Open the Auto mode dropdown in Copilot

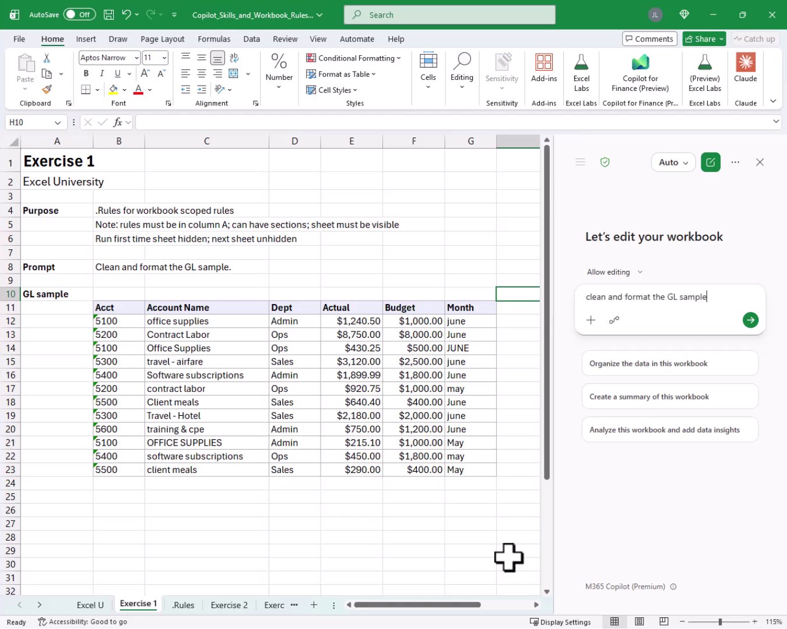point(673,162)
